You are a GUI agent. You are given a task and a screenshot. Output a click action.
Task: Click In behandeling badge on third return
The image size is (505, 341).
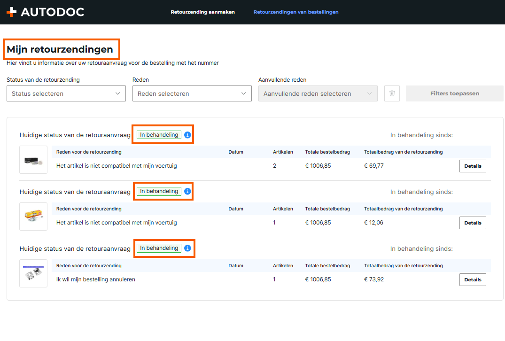click(x=159, y=248)
